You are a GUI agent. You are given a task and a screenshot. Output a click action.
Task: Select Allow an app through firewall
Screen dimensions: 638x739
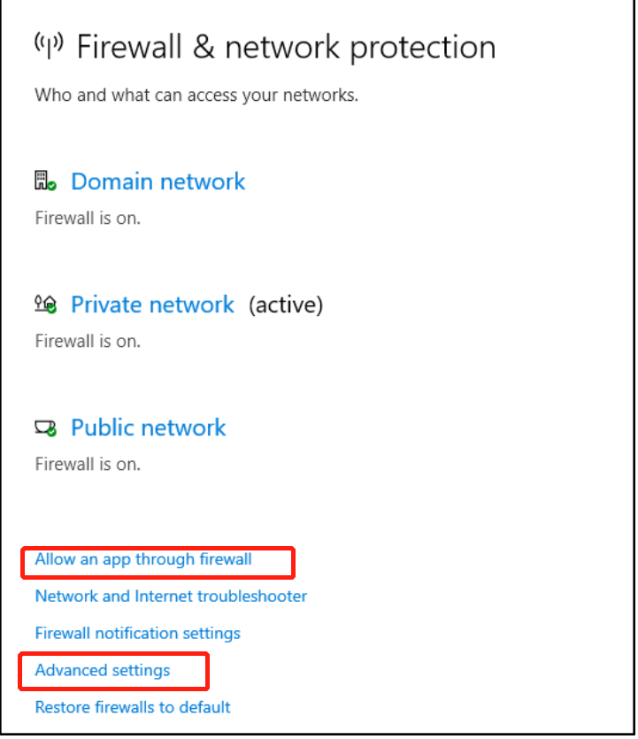(x=143, y=559)
